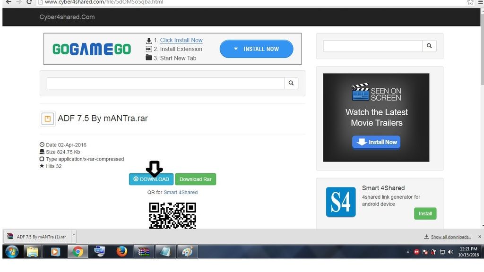The height and width of the screenshot is (272, 484).
Task: Click the Windows Start orb
Action: [12, 252]
